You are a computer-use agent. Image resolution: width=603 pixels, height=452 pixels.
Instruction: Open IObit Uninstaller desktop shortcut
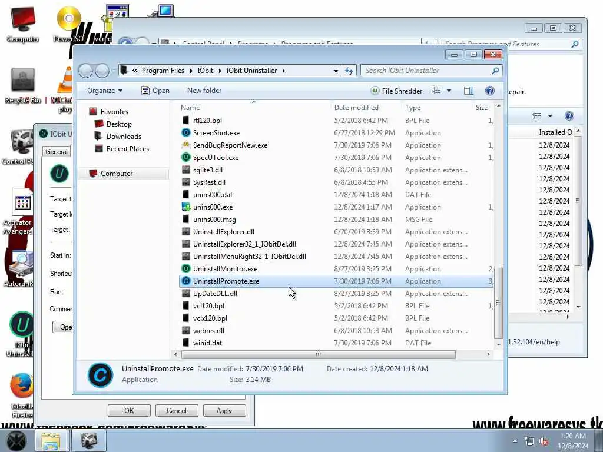pyautogui.click(x=21, y=334)
